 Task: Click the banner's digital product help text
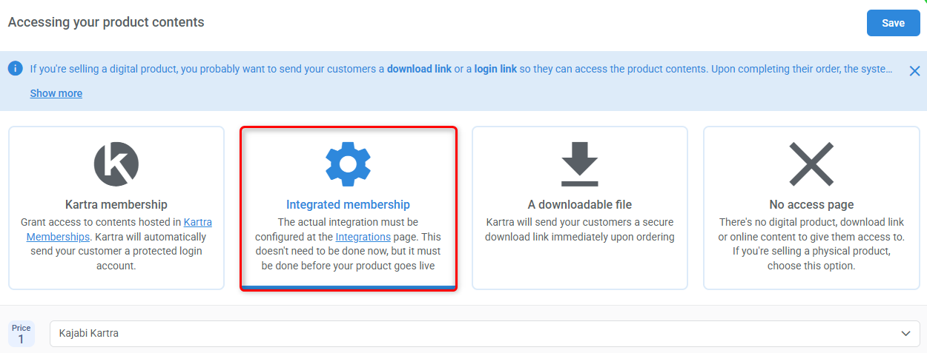click(x=461, y=69)
